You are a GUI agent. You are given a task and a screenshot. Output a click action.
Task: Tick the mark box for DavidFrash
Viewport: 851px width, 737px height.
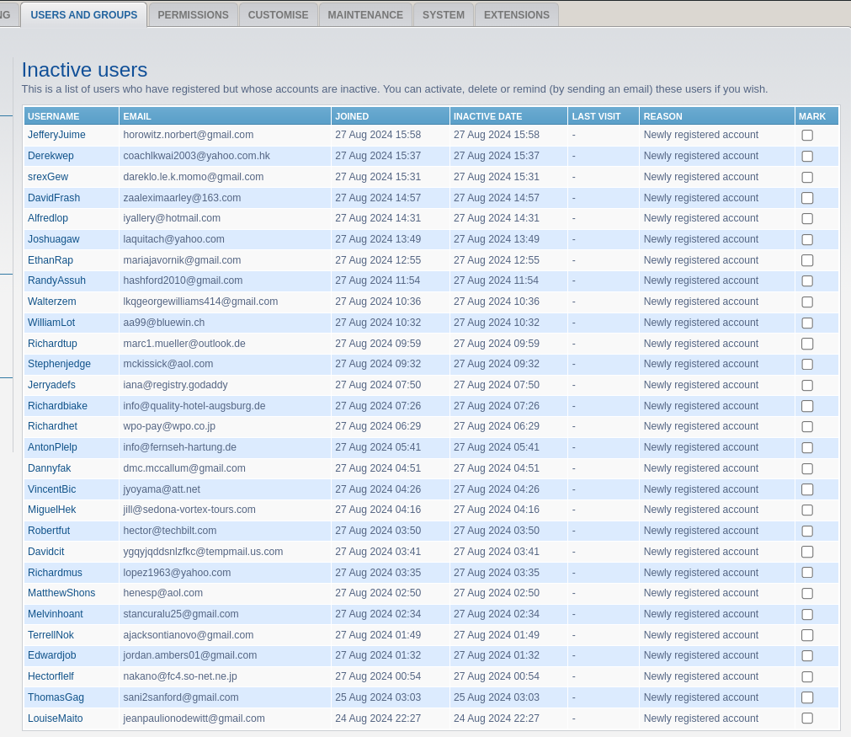[806, 198]
